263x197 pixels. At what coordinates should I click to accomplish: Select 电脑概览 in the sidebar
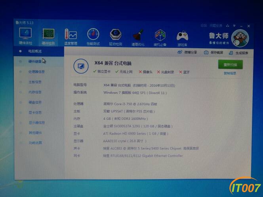(x=39, y=51)
